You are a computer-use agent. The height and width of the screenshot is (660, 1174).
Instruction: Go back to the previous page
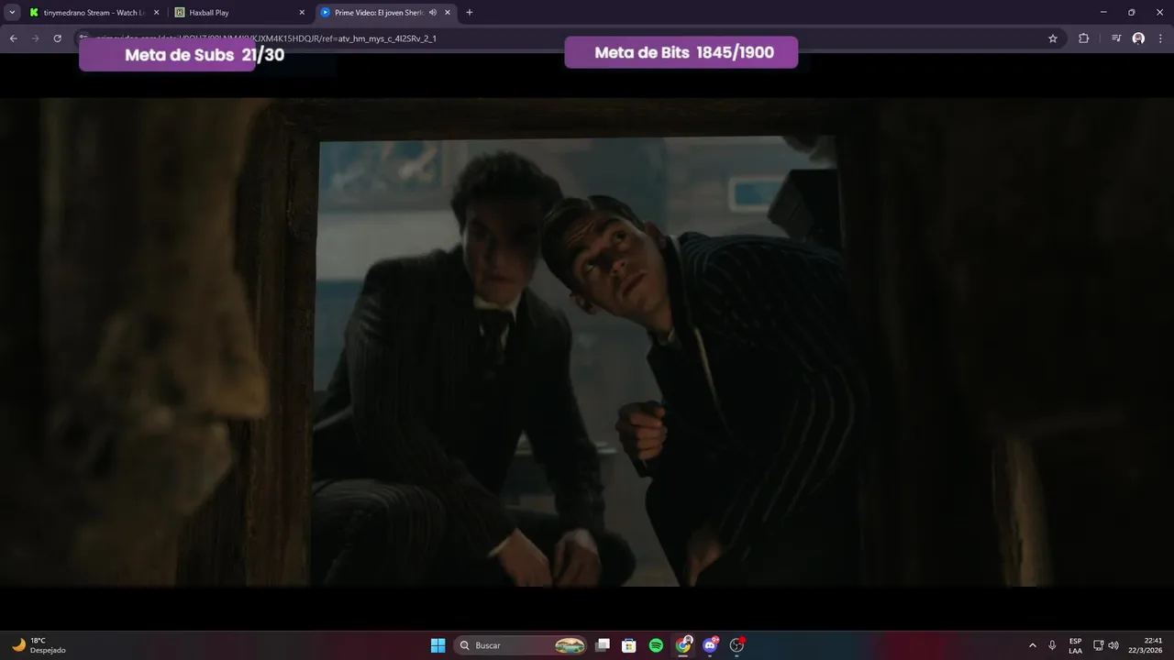click(x=13, y=38)
